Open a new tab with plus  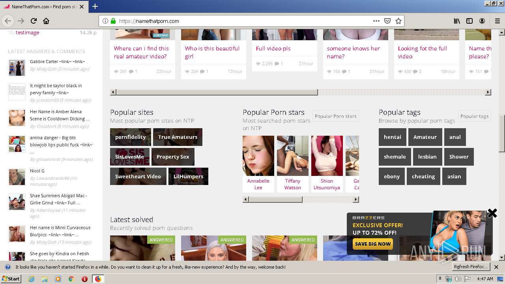(x=95, y=6)
